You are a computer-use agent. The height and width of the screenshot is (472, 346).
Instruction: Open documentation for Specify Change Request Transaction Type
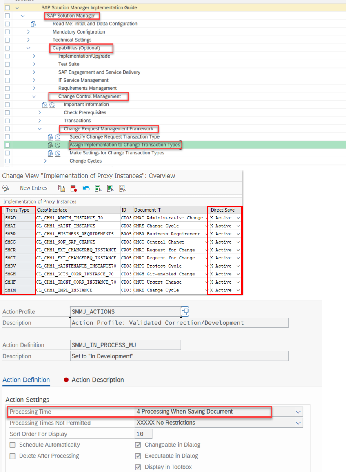pyautogui.click(x=51, y=136)
